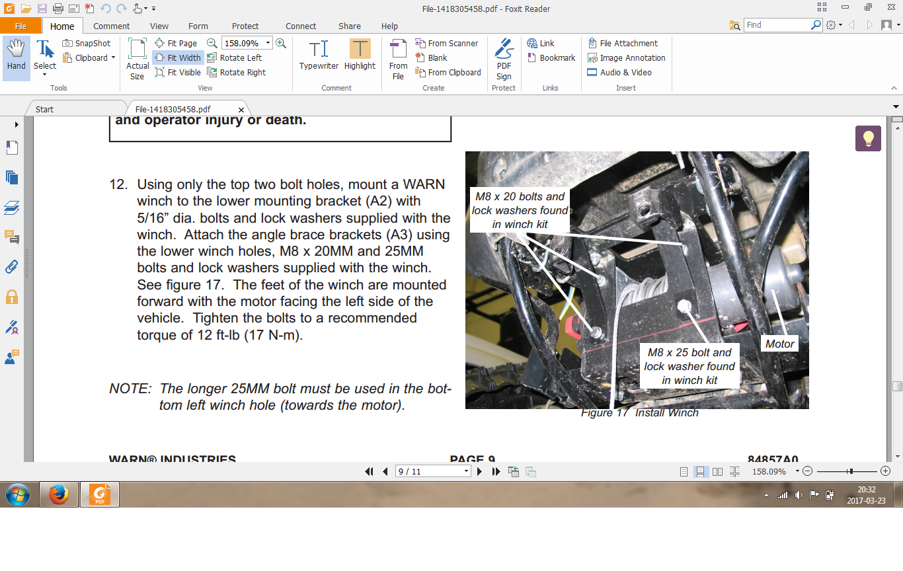Screen dimensions: 903x571
Task: Rotate the page left
Action: 235,57
